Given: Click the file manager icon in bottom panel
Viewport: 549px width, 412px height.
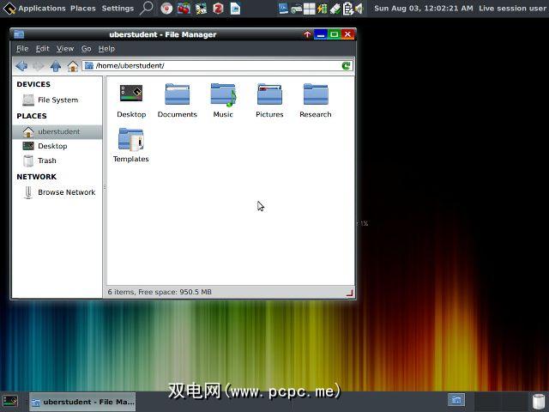Looking at the screenshot, I should click(456, 400).
